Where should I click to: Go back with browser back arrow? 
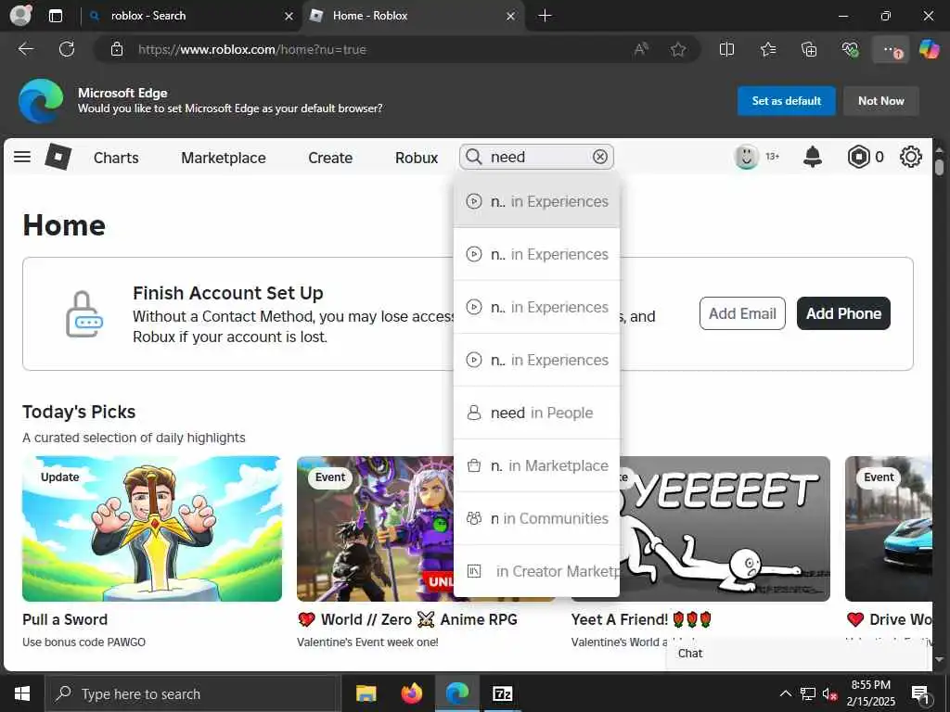point(25,49)
